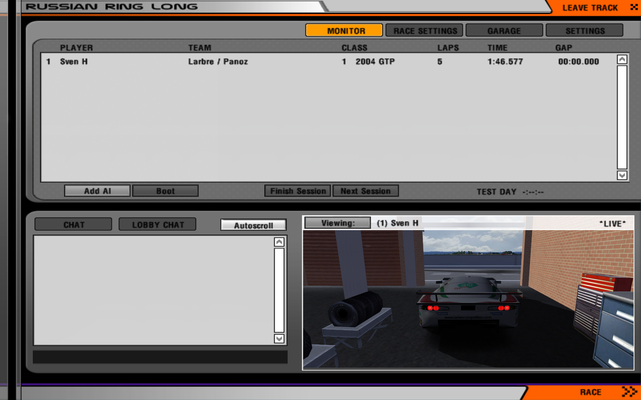Click the chat message input field
Image resolution: width=641 pixels, height=400 pixels.
pyautogui.click(x=160, y=357)
